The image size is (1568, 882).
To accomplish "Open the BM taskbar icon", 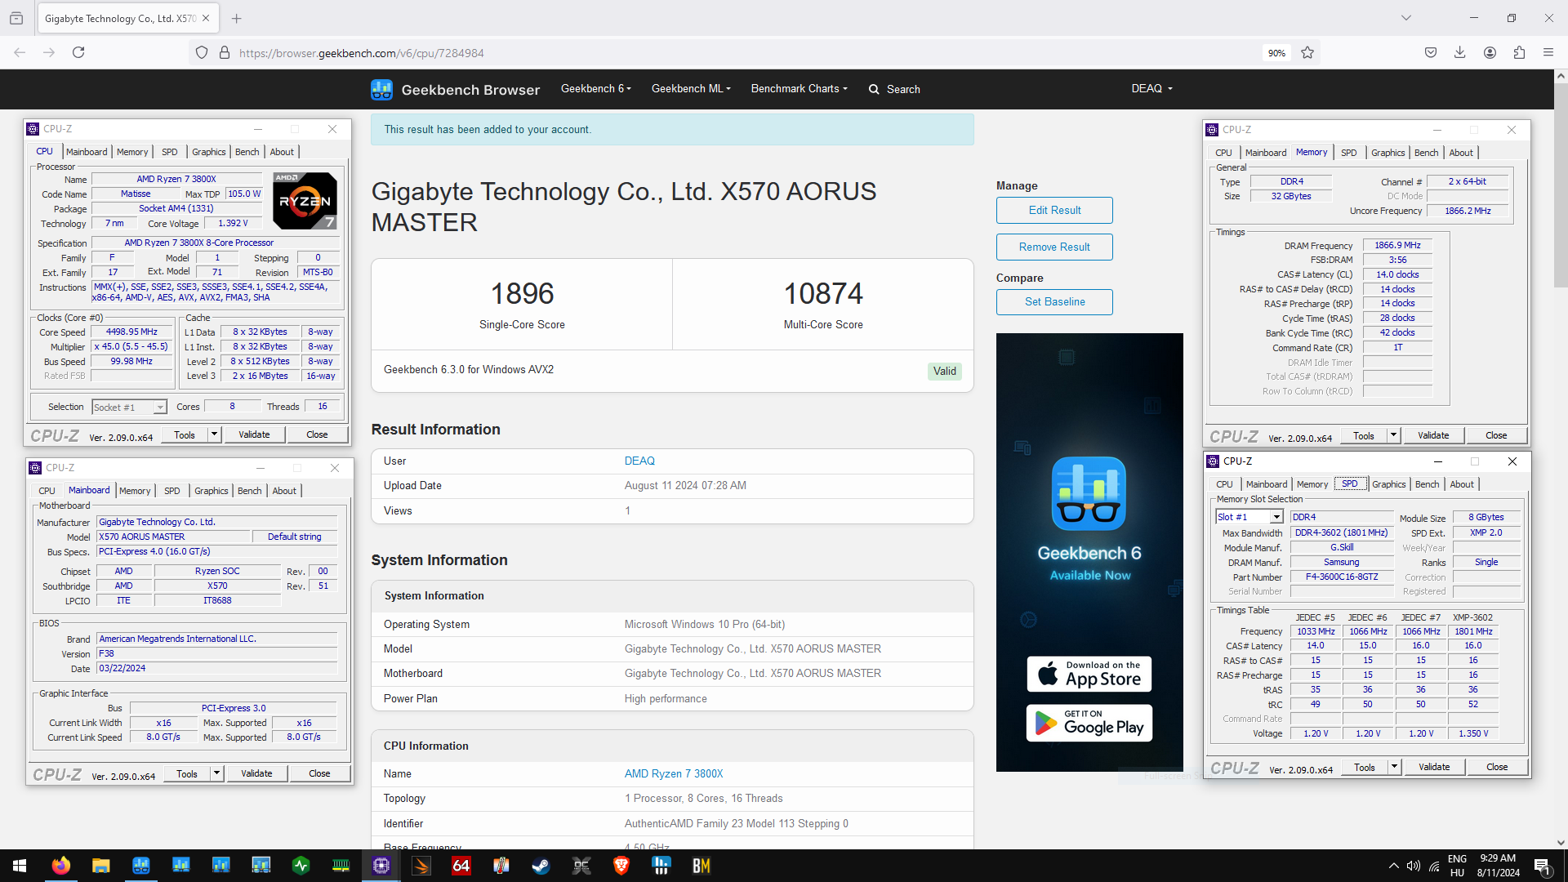I will tap(701, 866).
